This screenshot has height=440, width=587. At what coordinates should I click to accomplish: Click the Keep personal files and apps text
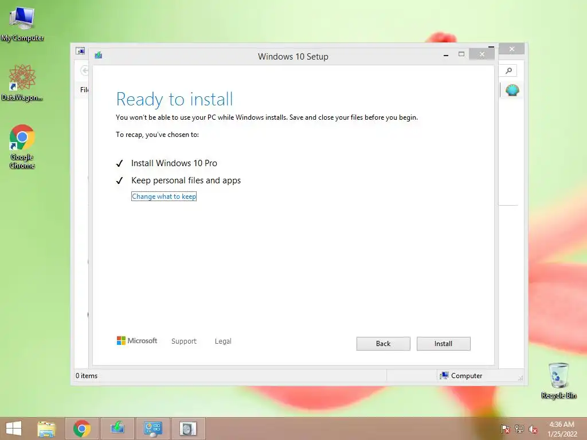186,180
